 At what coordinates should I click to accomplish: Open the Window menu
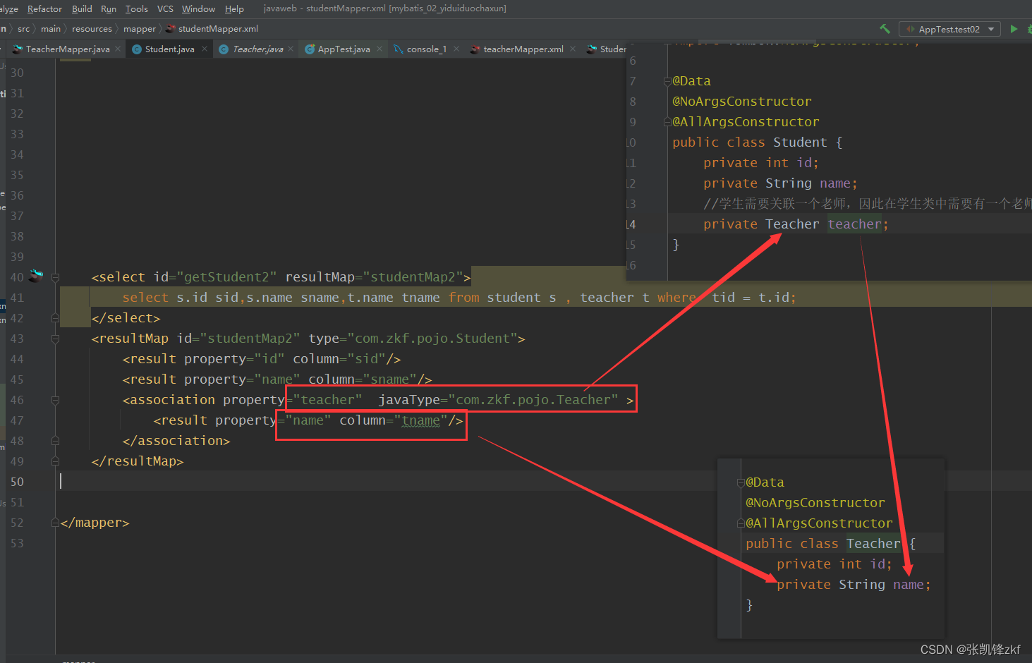198,8
